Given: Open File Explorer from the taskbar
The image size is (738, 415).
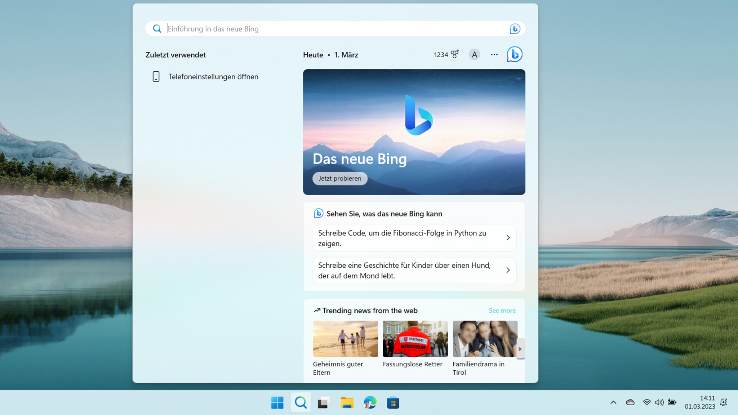Looking at the screenshot, I should point(347,402).
